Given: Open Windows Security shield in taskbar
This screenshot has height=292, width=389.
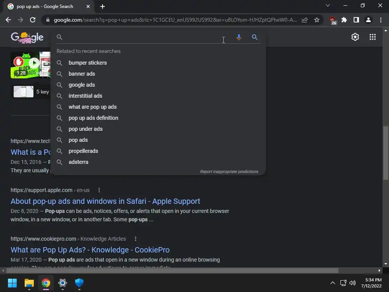Looking at the screenshot, I should click(79, 283).
